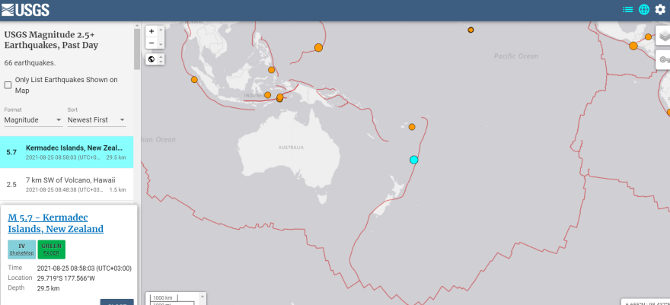The height and width of the screenshot is (305, 670).
Task: Open the Sort dropdown set to Newest First
Action: [x=96, y=120]
